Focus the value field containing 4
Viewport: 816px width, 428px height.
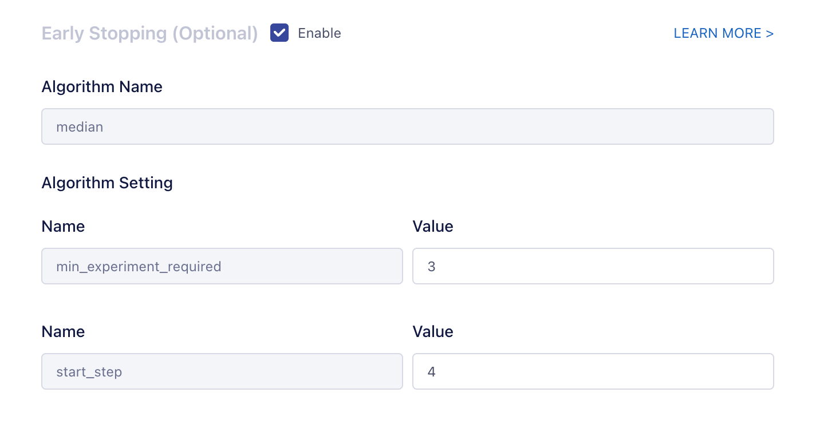[593, 371]
